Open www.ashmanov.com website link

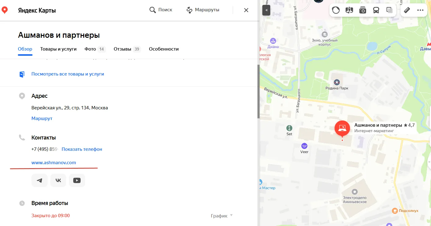click(x=54, y=163)
